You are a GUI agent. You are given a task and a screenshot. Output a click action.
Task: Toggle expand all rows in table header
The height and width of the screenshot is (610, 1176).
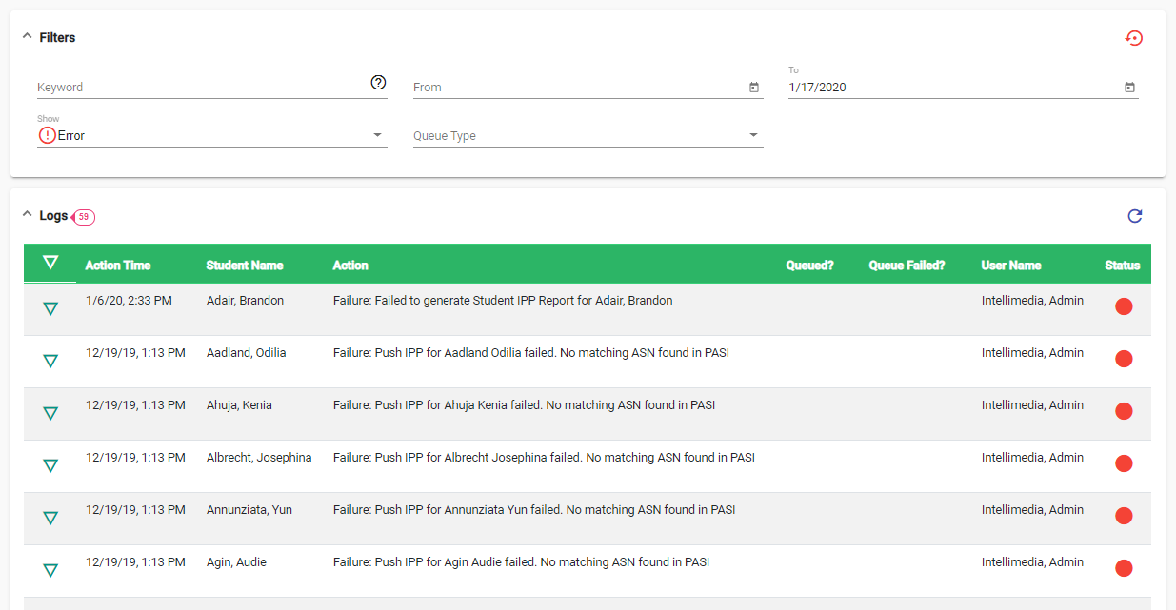tap(50, 263)
